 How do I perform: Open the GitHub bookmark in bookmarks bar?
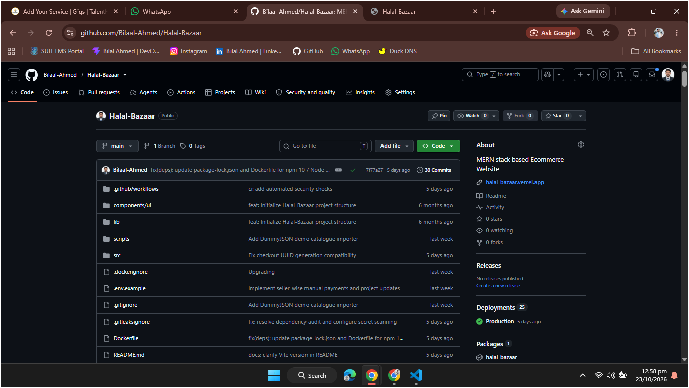click(308, 51)
